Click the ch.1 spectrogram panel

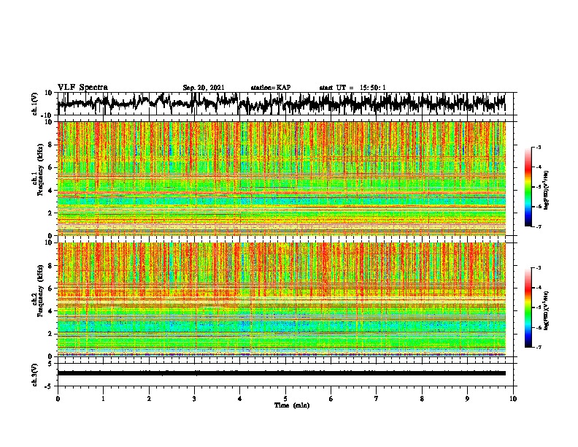coord(281,178)
